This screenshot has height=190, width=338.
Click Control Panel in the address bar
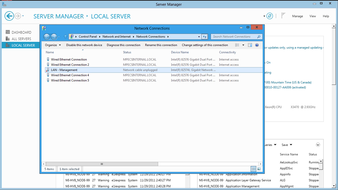pos(88,36)
